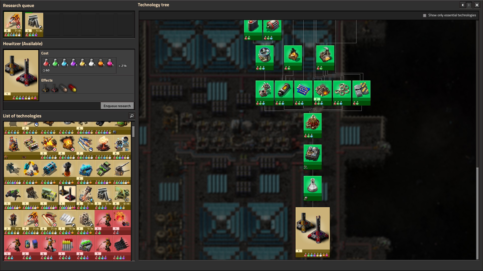Image resolution: width=483 pixels, height=271 pixels.
Task: Go back using the left arrow button
Action: (463, 5)
